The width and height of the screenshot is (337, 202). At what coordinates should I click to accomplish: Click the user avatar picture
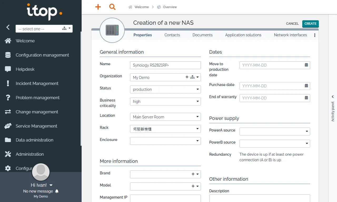coord(41,172)
